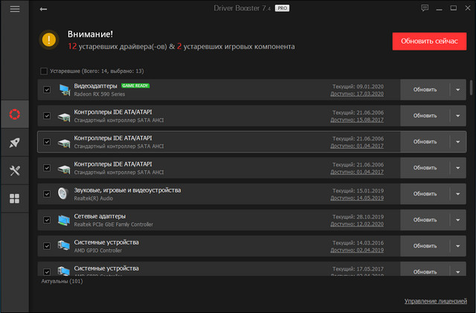Open the Tools wrench sidebar icon
Screen dimensions: 476x313
[x=15, y=170]
